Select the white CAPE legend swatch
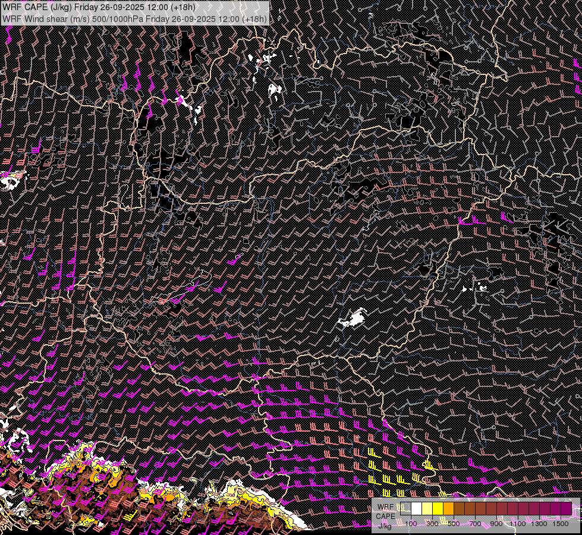582x535 pixels. click(417, 508)
